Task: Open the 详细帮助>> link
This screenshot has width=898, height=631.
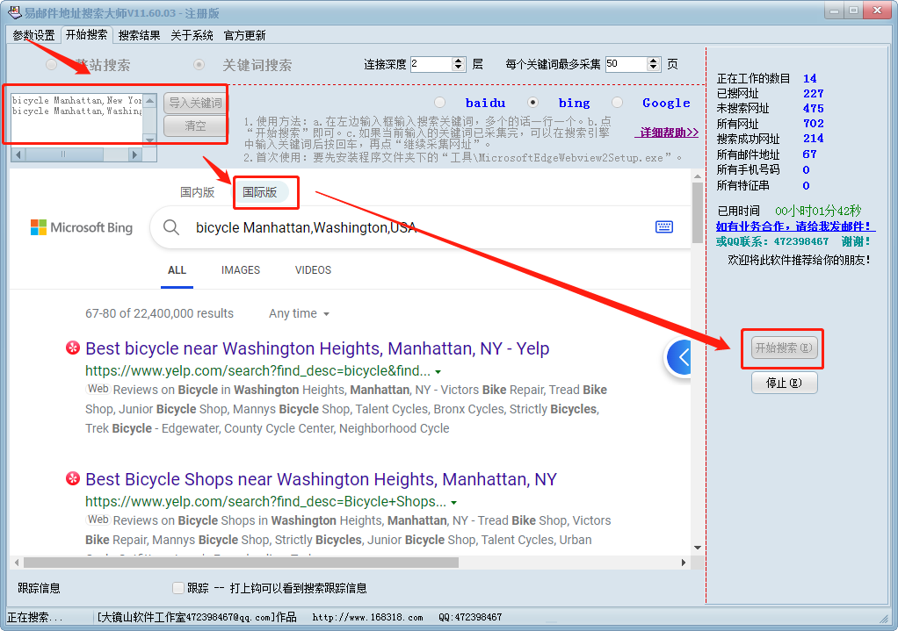Action: coord(667,133)
